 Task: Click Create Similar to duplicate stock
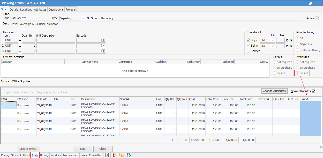(x=28, y=148)
